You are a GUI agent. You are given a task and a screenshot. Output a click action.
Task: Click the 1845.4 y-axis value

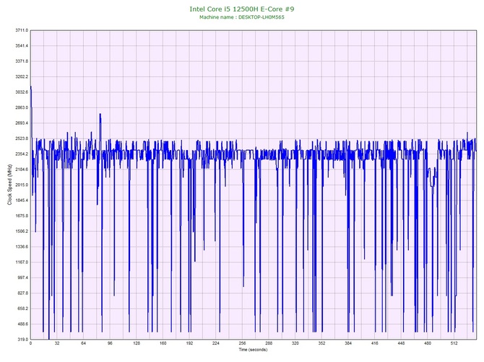tap(22, 200)
